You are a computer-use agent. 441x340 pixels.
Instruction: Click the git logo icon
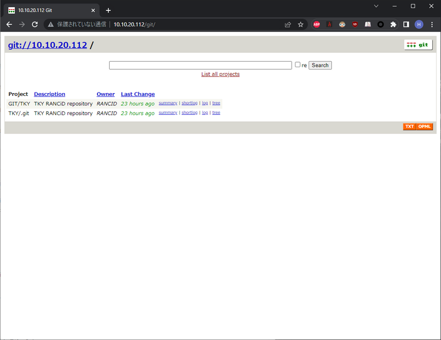click(x=418, y=45)
